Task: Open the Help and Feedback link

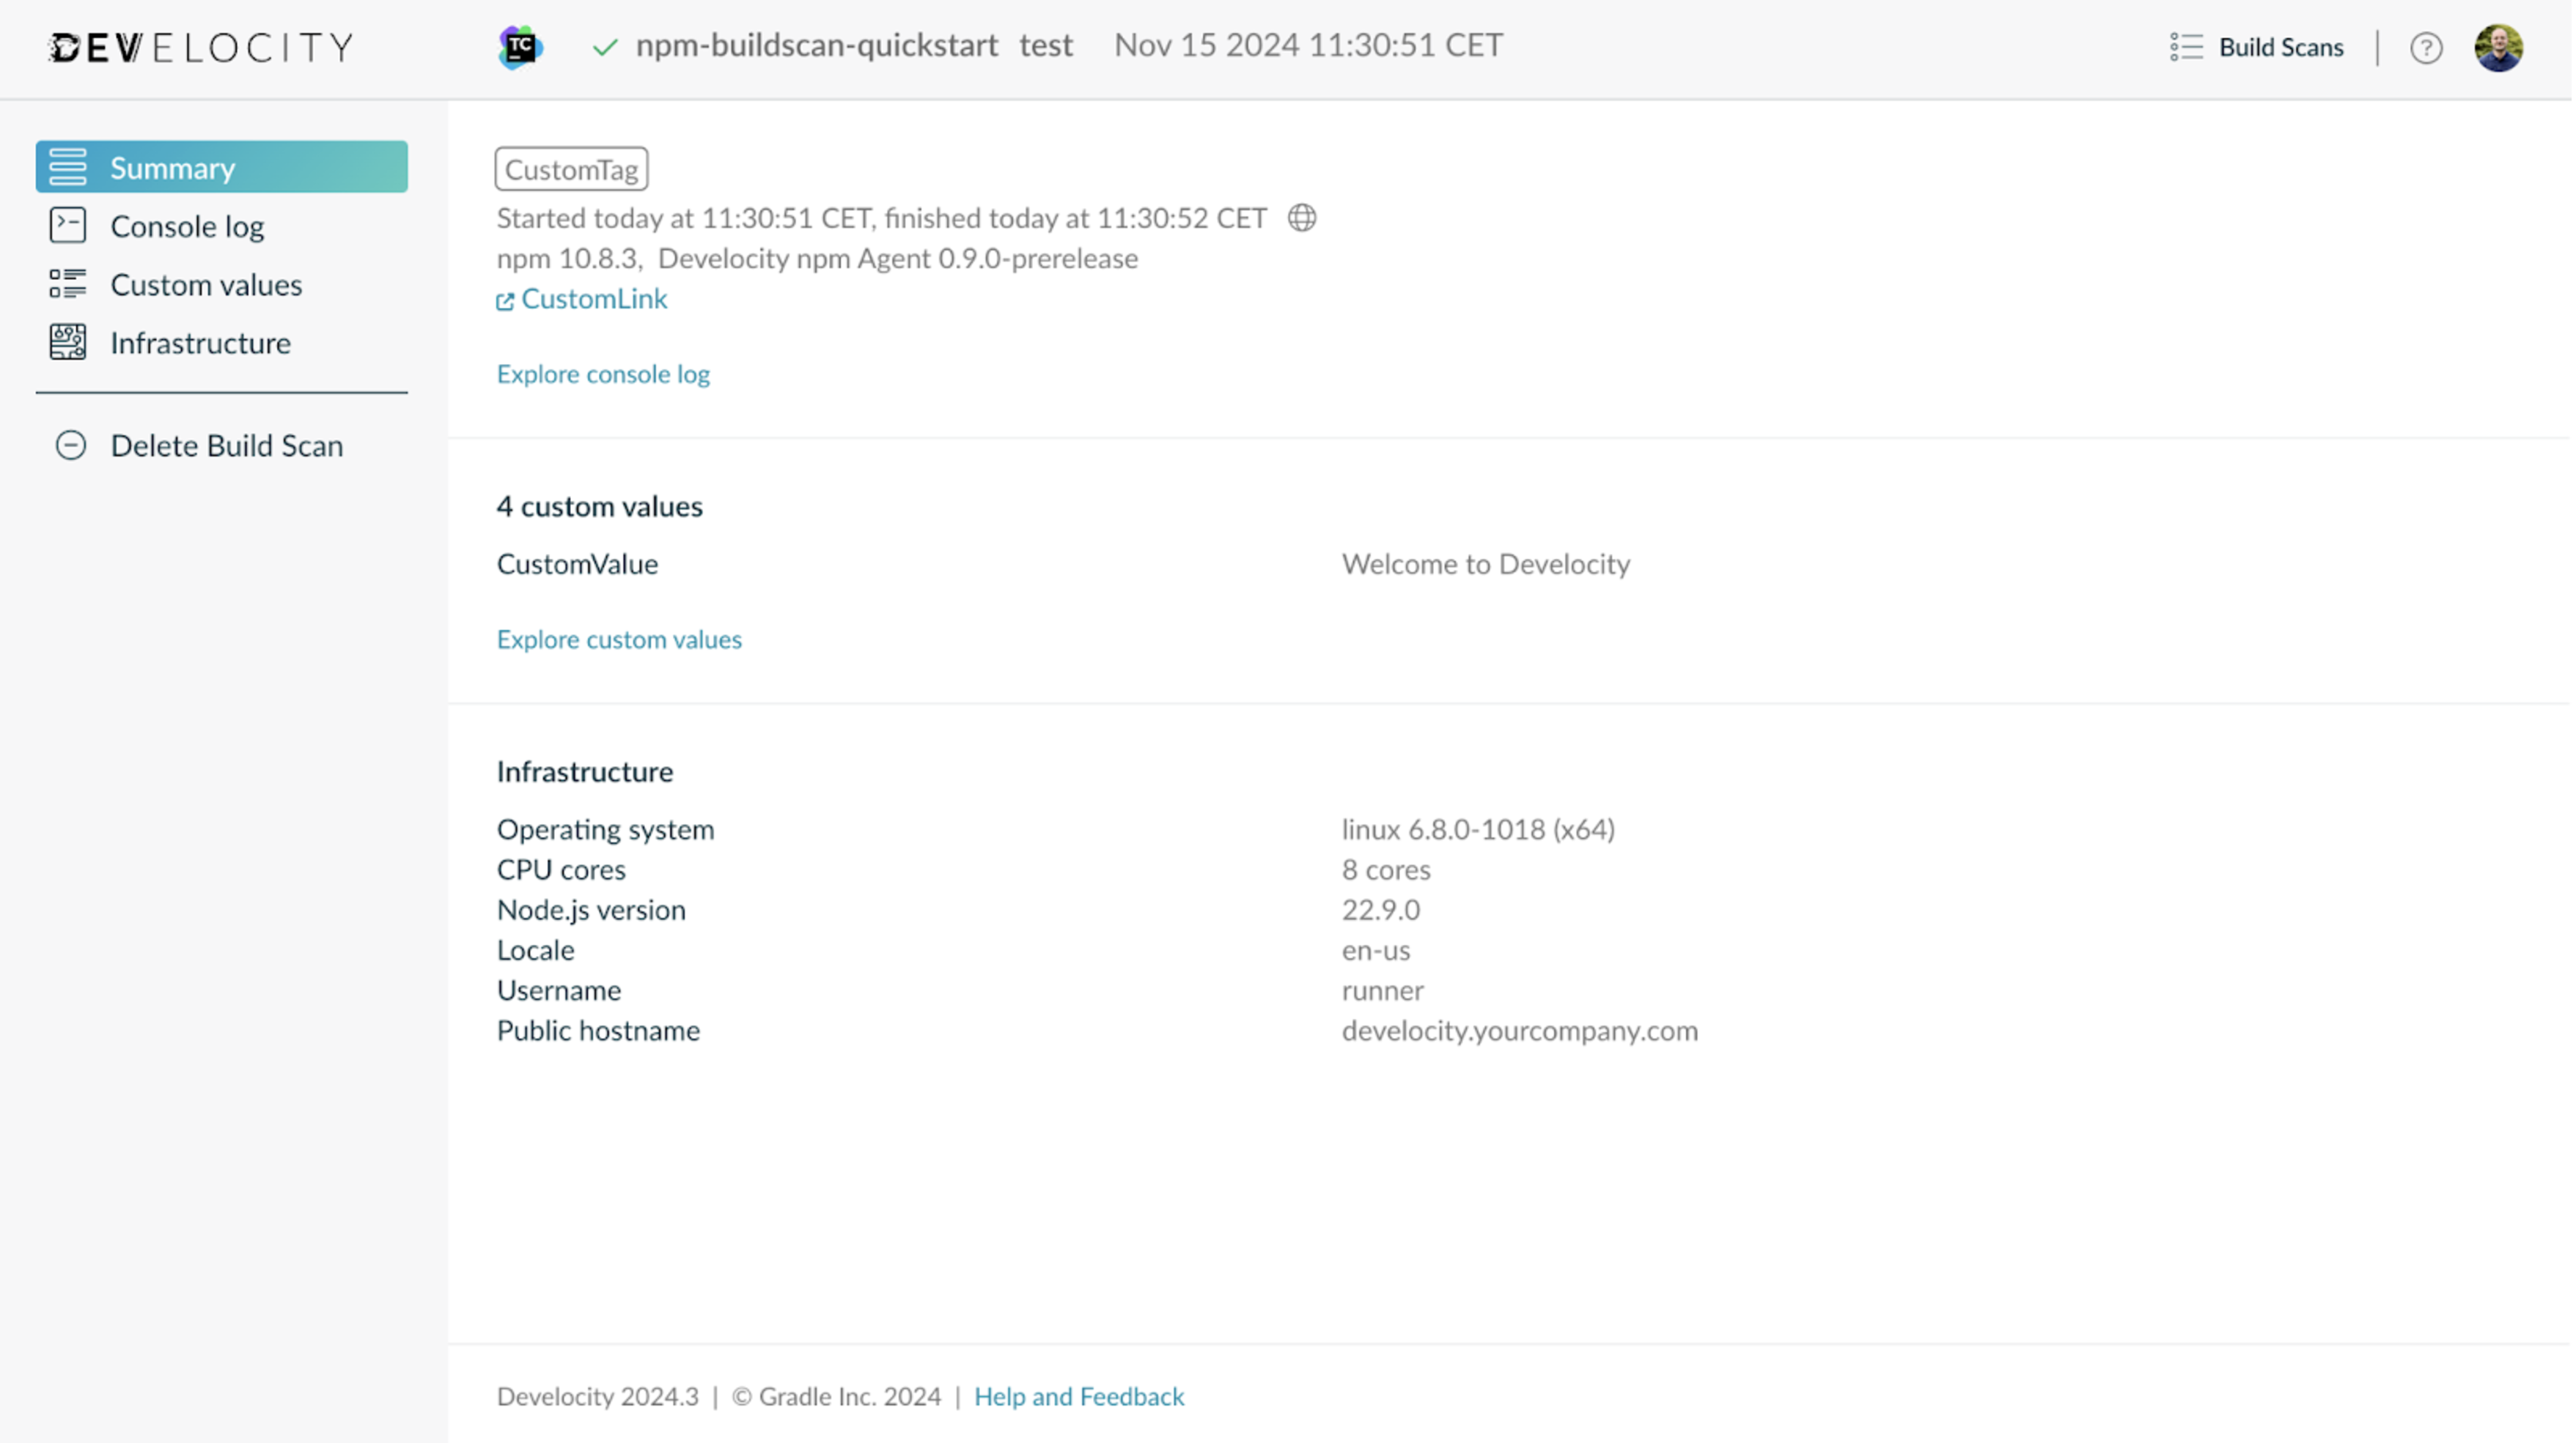Action: click(x=1079, y=1397)
